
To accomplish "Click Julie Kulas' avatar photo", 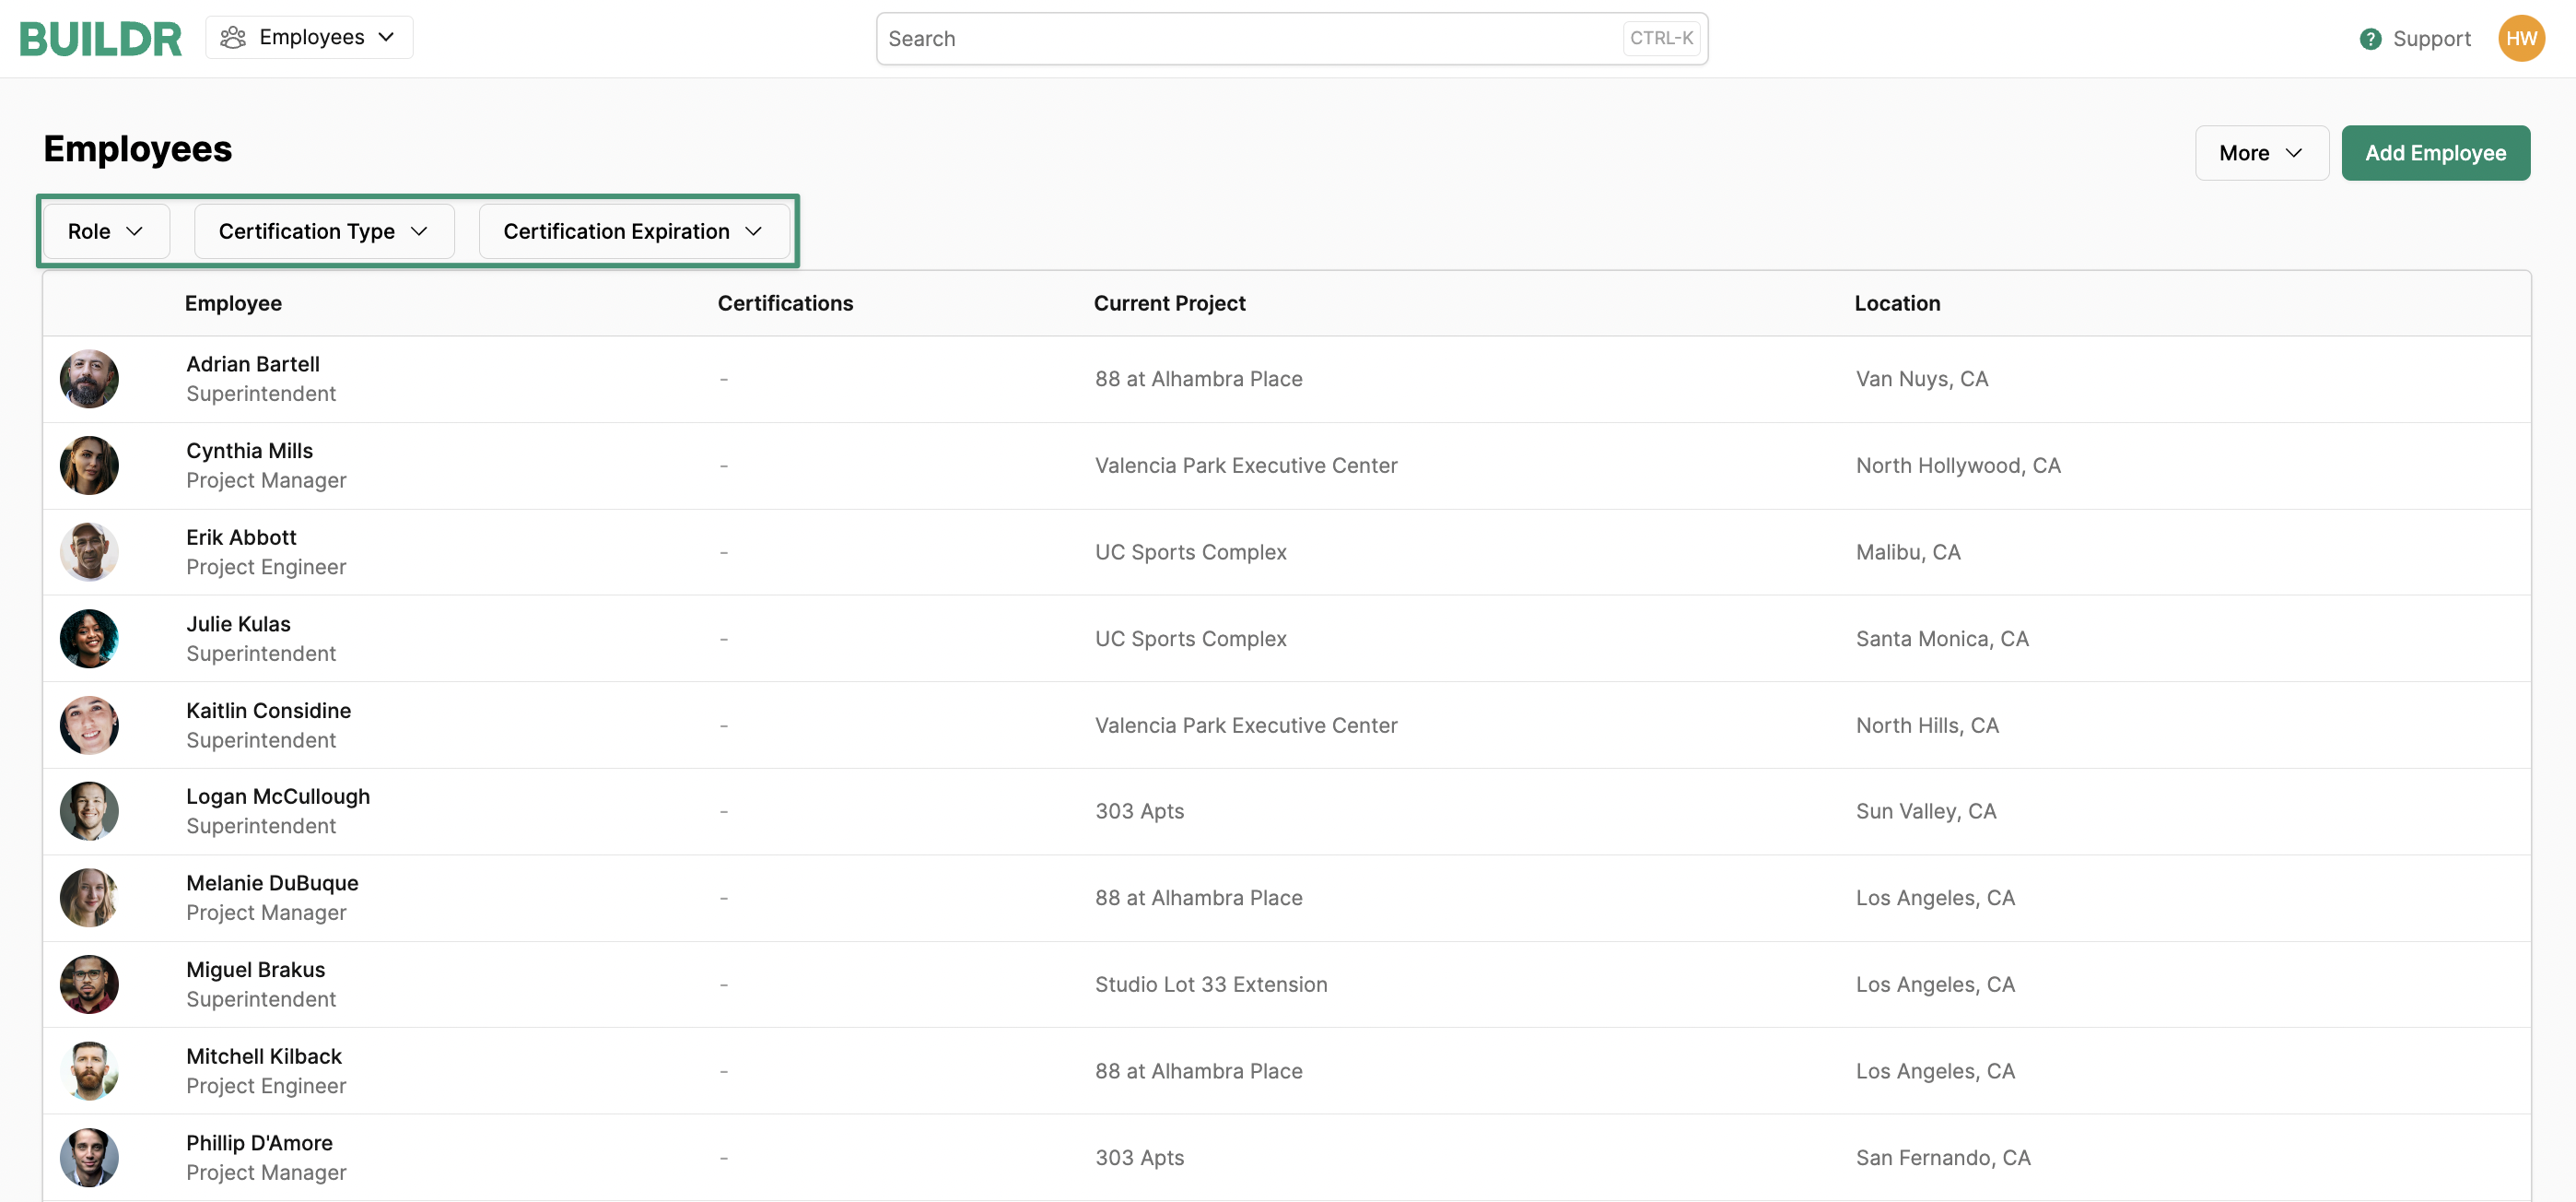I will click(89, 639).
